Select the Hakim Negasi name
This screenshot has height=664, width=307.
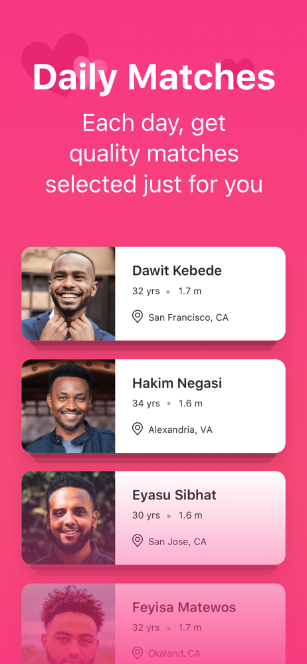tap(177, 383)
